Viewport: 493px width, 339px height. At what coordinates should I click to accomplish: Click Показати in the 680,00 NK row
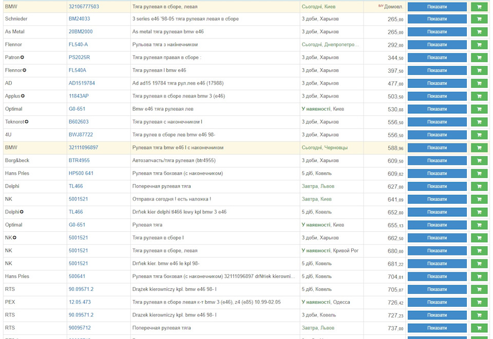point(437,250)
